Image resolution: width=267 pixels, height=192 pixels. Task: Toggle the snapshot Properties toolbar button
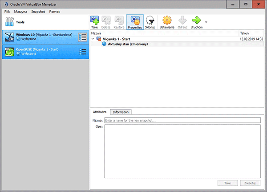135,22
